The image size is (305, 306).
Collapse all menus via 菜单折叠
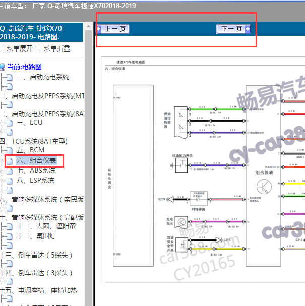pos(57,48)
